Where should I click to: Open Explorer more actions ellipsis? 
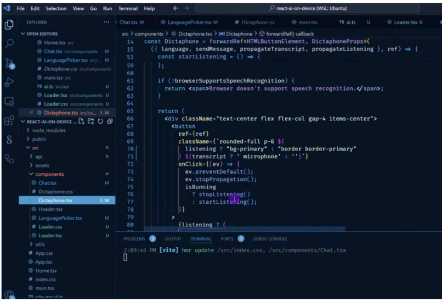pyautogui.click(x=106, y=22)
